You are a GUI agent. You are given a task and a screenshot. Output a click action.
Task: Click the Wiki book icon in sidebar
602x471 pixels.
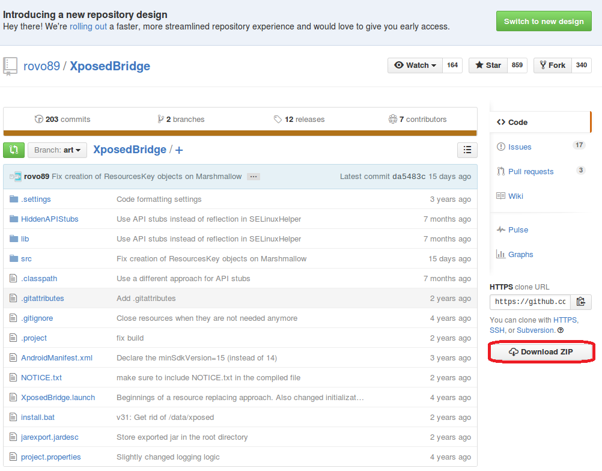[500, 196]
